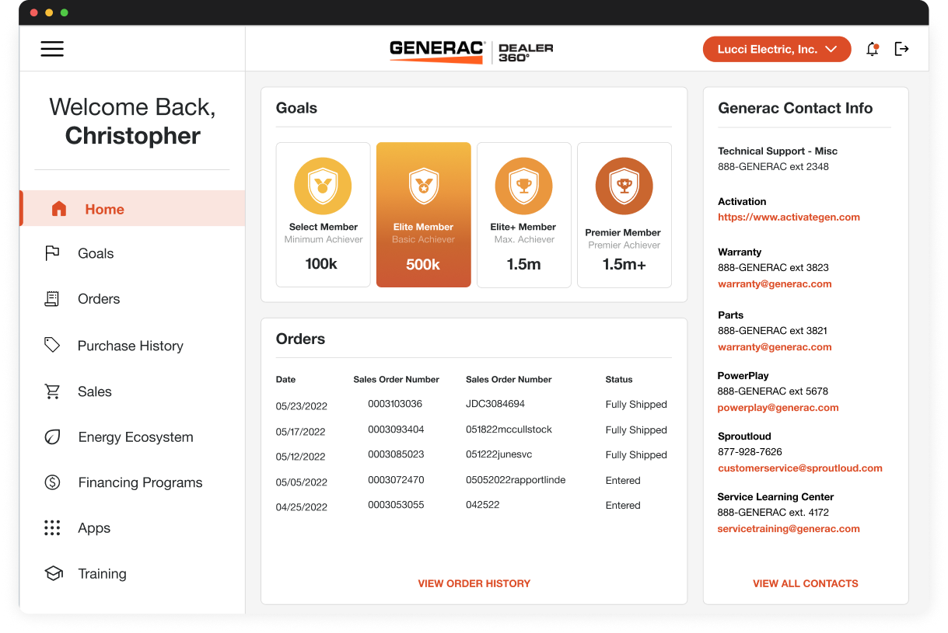948x633 pixels.
Task: Select the Elite Member 500k badge card
Action: (x=423, y=215)
